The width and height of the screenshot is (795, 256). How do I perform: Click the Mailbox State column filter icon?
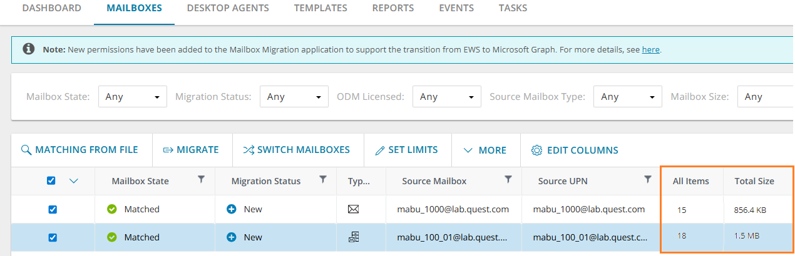201,179
